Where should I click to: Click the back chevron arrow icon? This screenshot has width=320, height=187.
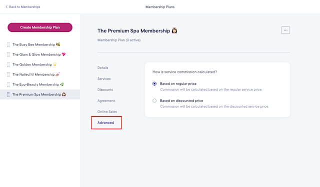coord(6,6)
